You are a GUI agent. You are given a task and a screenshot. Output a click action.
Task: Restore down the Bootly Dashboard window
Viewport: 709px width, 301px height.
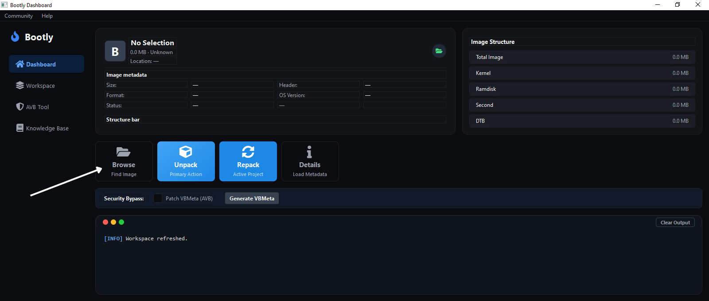678,5
